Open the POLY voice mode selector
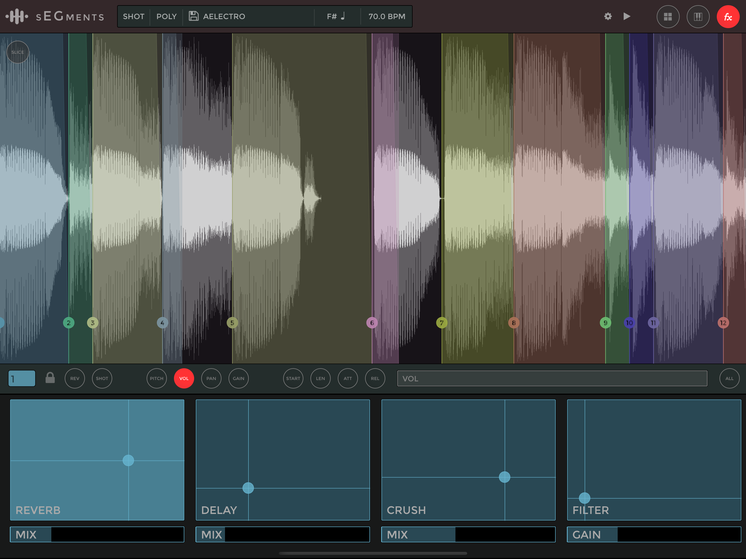The width and height of the screenshot is (746, 559). (166, 16)
